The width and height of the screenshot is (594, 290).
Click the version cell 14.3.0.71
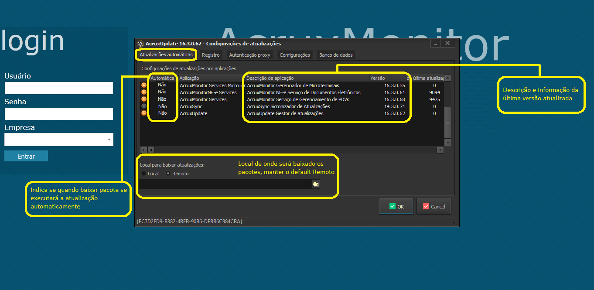pyautogui.click(x=395, y=106)
